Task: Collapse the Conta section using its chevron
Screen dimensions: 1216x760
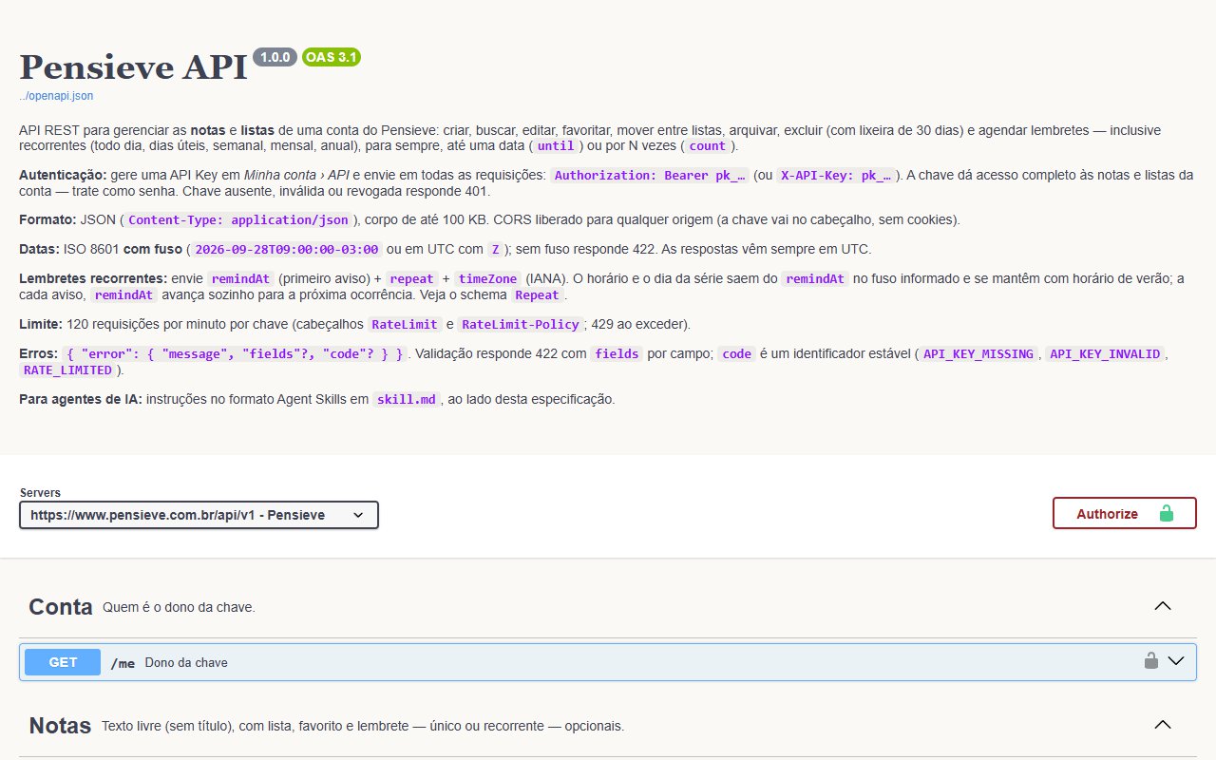Action: coord(1162,606)
